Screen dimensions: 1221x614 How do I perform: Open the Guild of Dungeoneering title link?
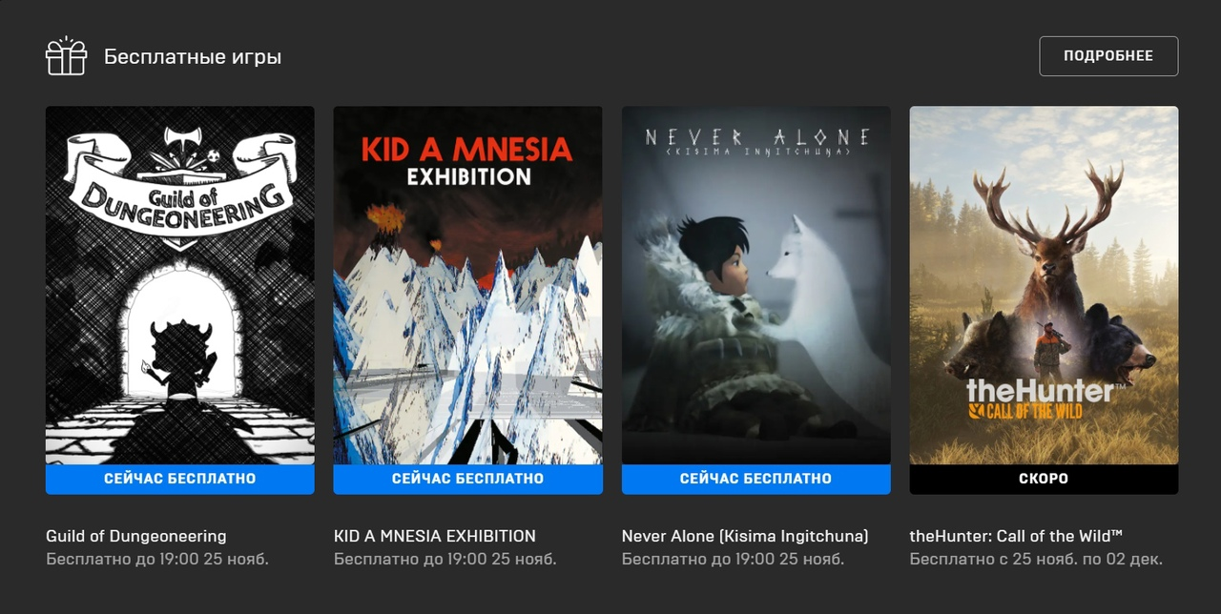tap(136, 536)
